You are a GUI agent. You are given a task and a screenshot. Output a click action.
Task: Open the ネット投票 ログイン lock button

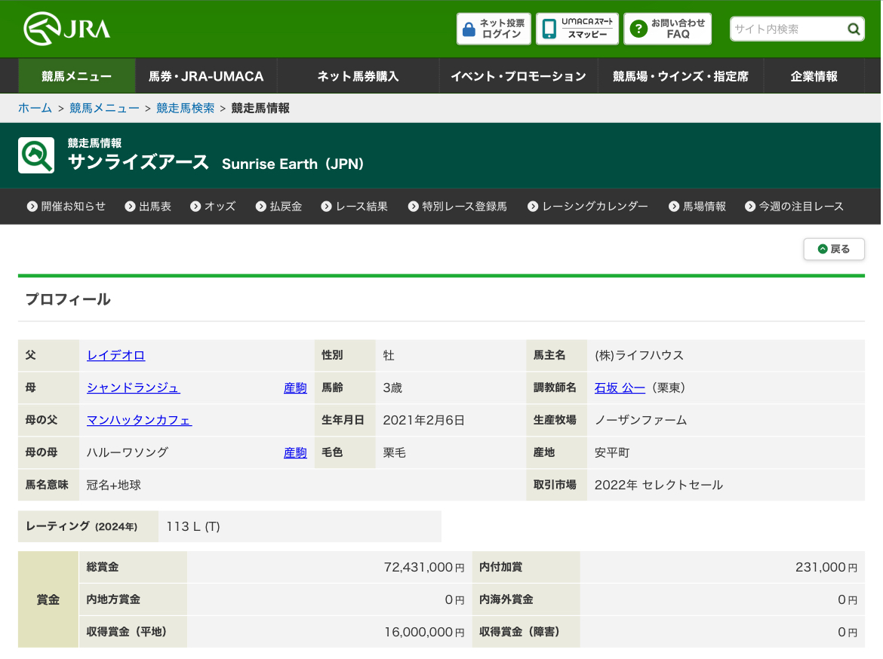tap(494, 29)
